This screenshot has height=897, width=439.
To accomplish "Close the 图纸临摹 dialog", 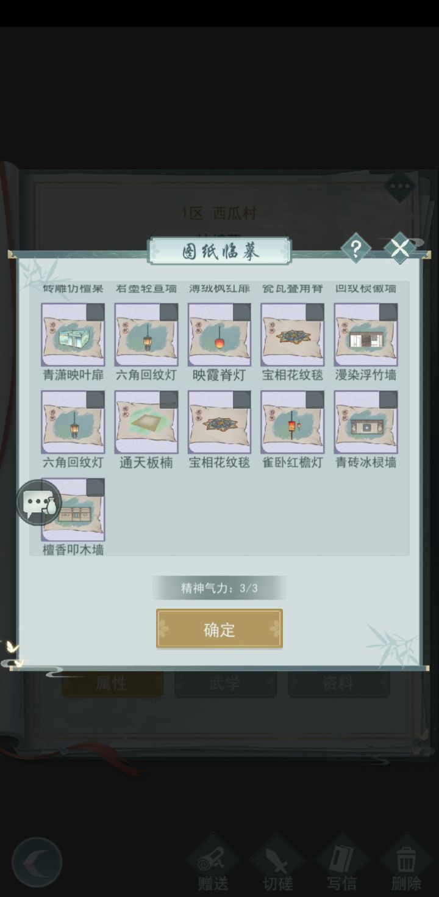I will tap(400, 249).
